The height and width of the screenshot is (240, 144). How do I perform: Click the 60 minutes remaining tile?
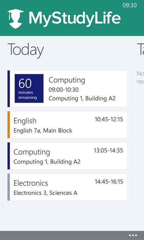(x=29, y=88)
